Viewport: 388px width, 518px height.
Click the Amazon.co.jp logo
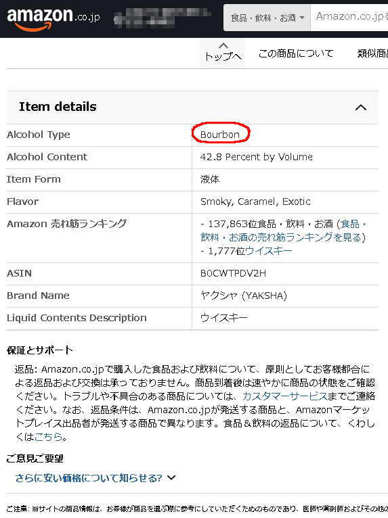[53, 19]
